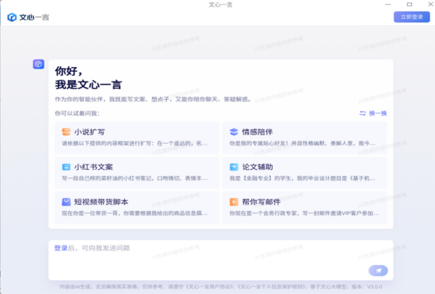
Task: Select the 小说扩写 card title
Action: pyautogui.click(x=89, y=132)
